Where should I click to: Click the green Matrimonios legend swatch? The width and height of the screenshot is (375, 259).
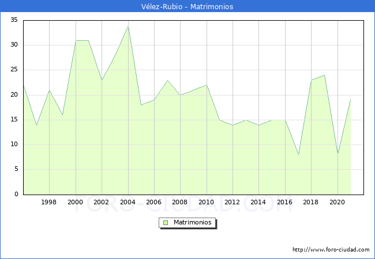point(166,223)
